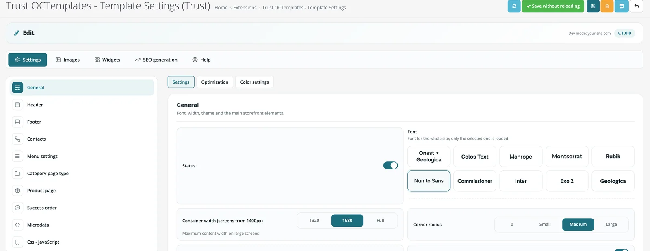Click the lifebuoy icon on Help tab
Viewport: 650px width, 251px height.
[195, 60]
